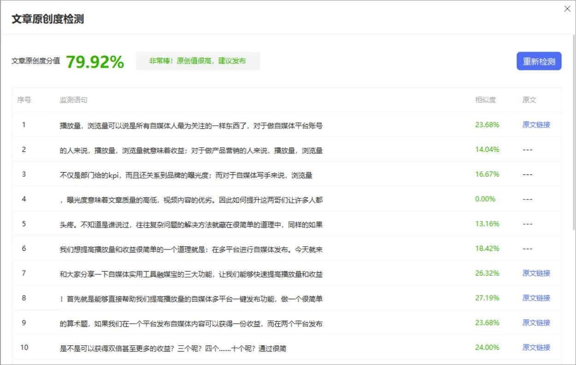Click the 重新检测 button to re-run detection
Viewport: 576px width, 365px height.
[x=539, y=61]
